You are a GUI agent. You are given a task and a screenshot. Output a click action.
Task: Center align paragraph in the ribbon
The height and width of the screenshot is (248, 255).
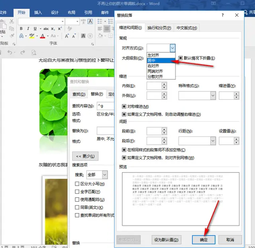(x=107, y=29)
